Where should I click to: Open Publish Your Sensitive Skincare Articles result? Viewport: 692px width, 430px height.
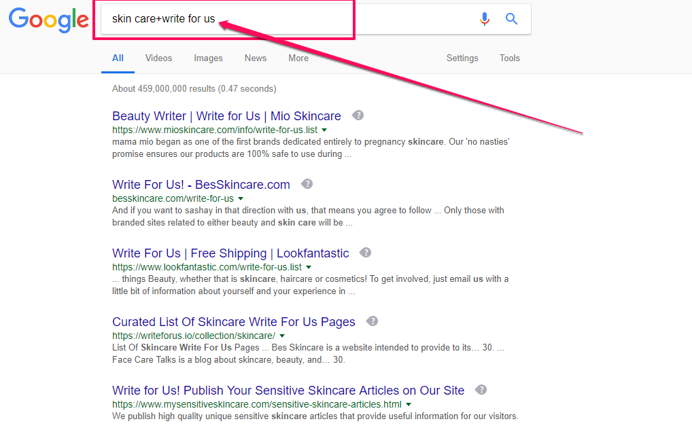coord(288,391)
